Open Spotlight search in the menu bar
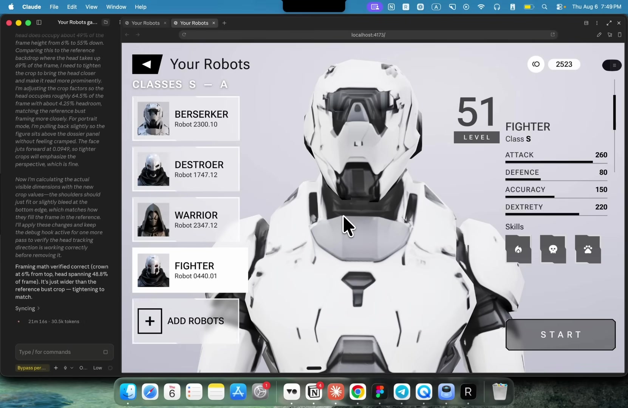 click(x=544, y=7)
